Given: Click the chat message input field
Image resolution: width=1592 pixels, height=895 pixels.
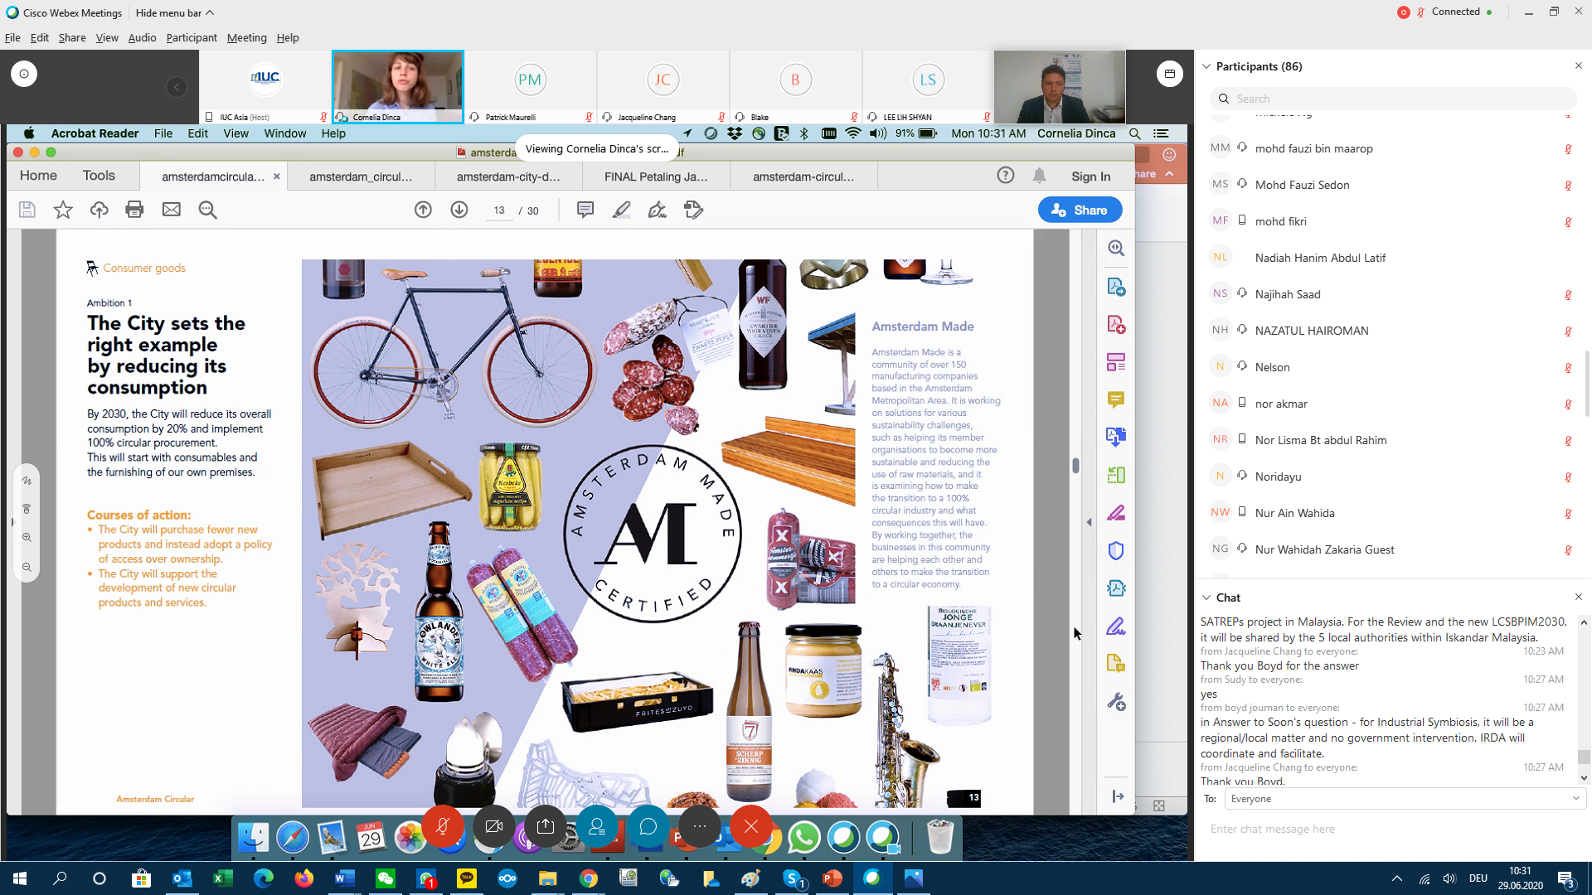Looking at the screenshot, I should coord(1393,829).
